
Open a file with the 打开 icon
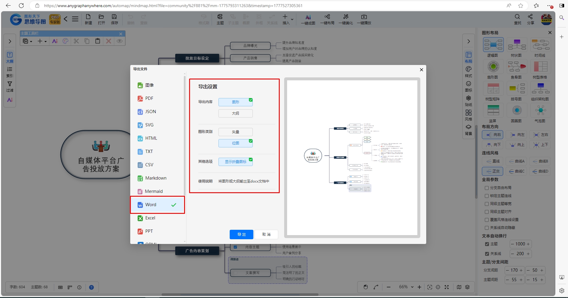click(101, 19)
